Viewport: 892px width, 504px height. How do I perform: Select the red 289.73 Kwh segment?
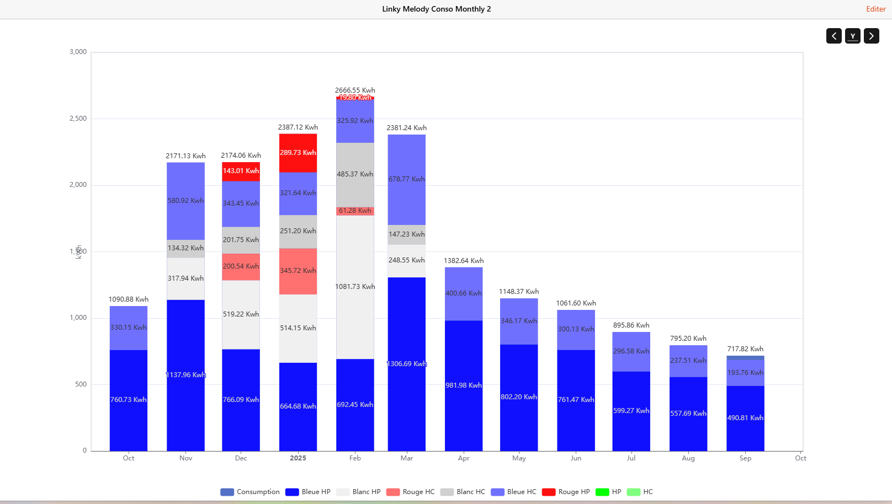[298, 153]
